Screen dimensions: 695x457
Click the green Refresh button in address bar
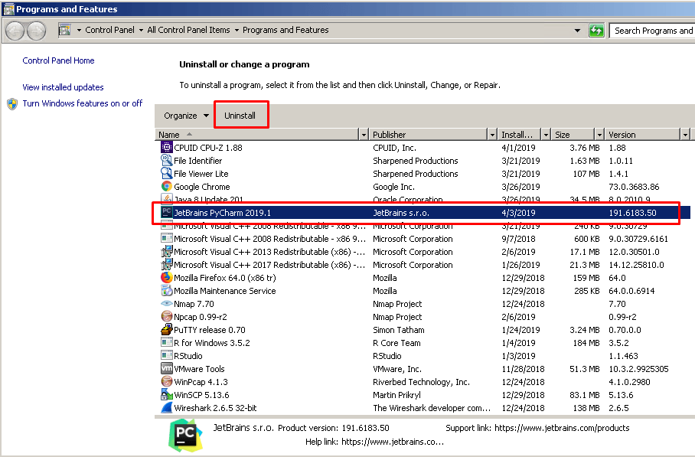pyautogui.click(x=596, y=31)
